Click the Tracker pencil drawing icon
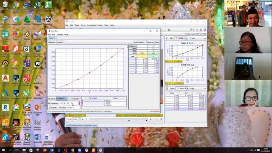This screenshot has height=153, width=272. (x=191, y=30)
